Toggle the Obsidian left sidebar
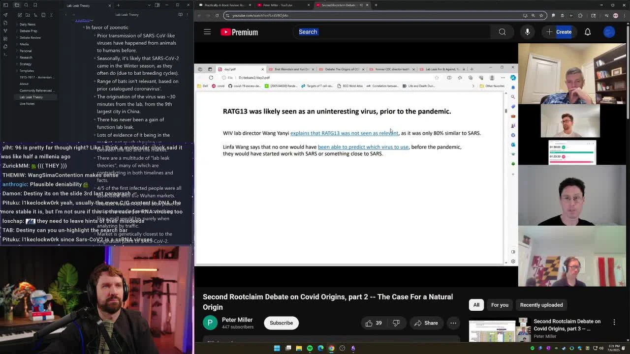 (5, 5)
